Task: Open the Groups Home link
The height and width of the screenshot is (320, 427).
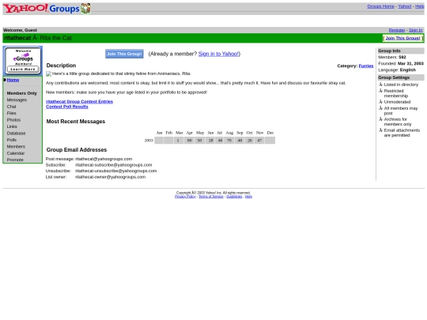Action: [x=380, y=6]
